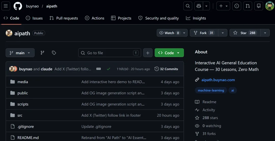This screenshot has width=275, height=141.
Task: Open "Add X (Twitter) follow link in footer" commit
Action: [x=111, y=115]
